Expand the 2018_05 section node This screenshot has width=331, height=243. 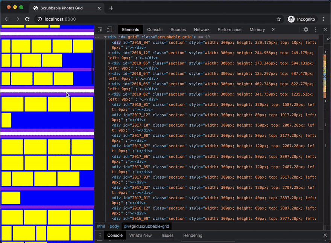(109, 63)
